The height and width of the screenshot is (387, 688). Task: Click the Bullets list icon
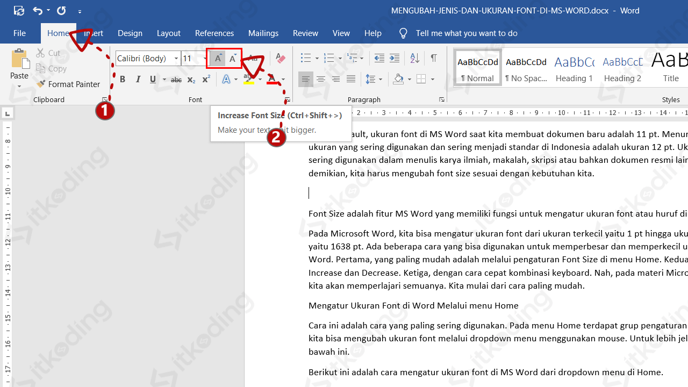click(x=305, y=58)
